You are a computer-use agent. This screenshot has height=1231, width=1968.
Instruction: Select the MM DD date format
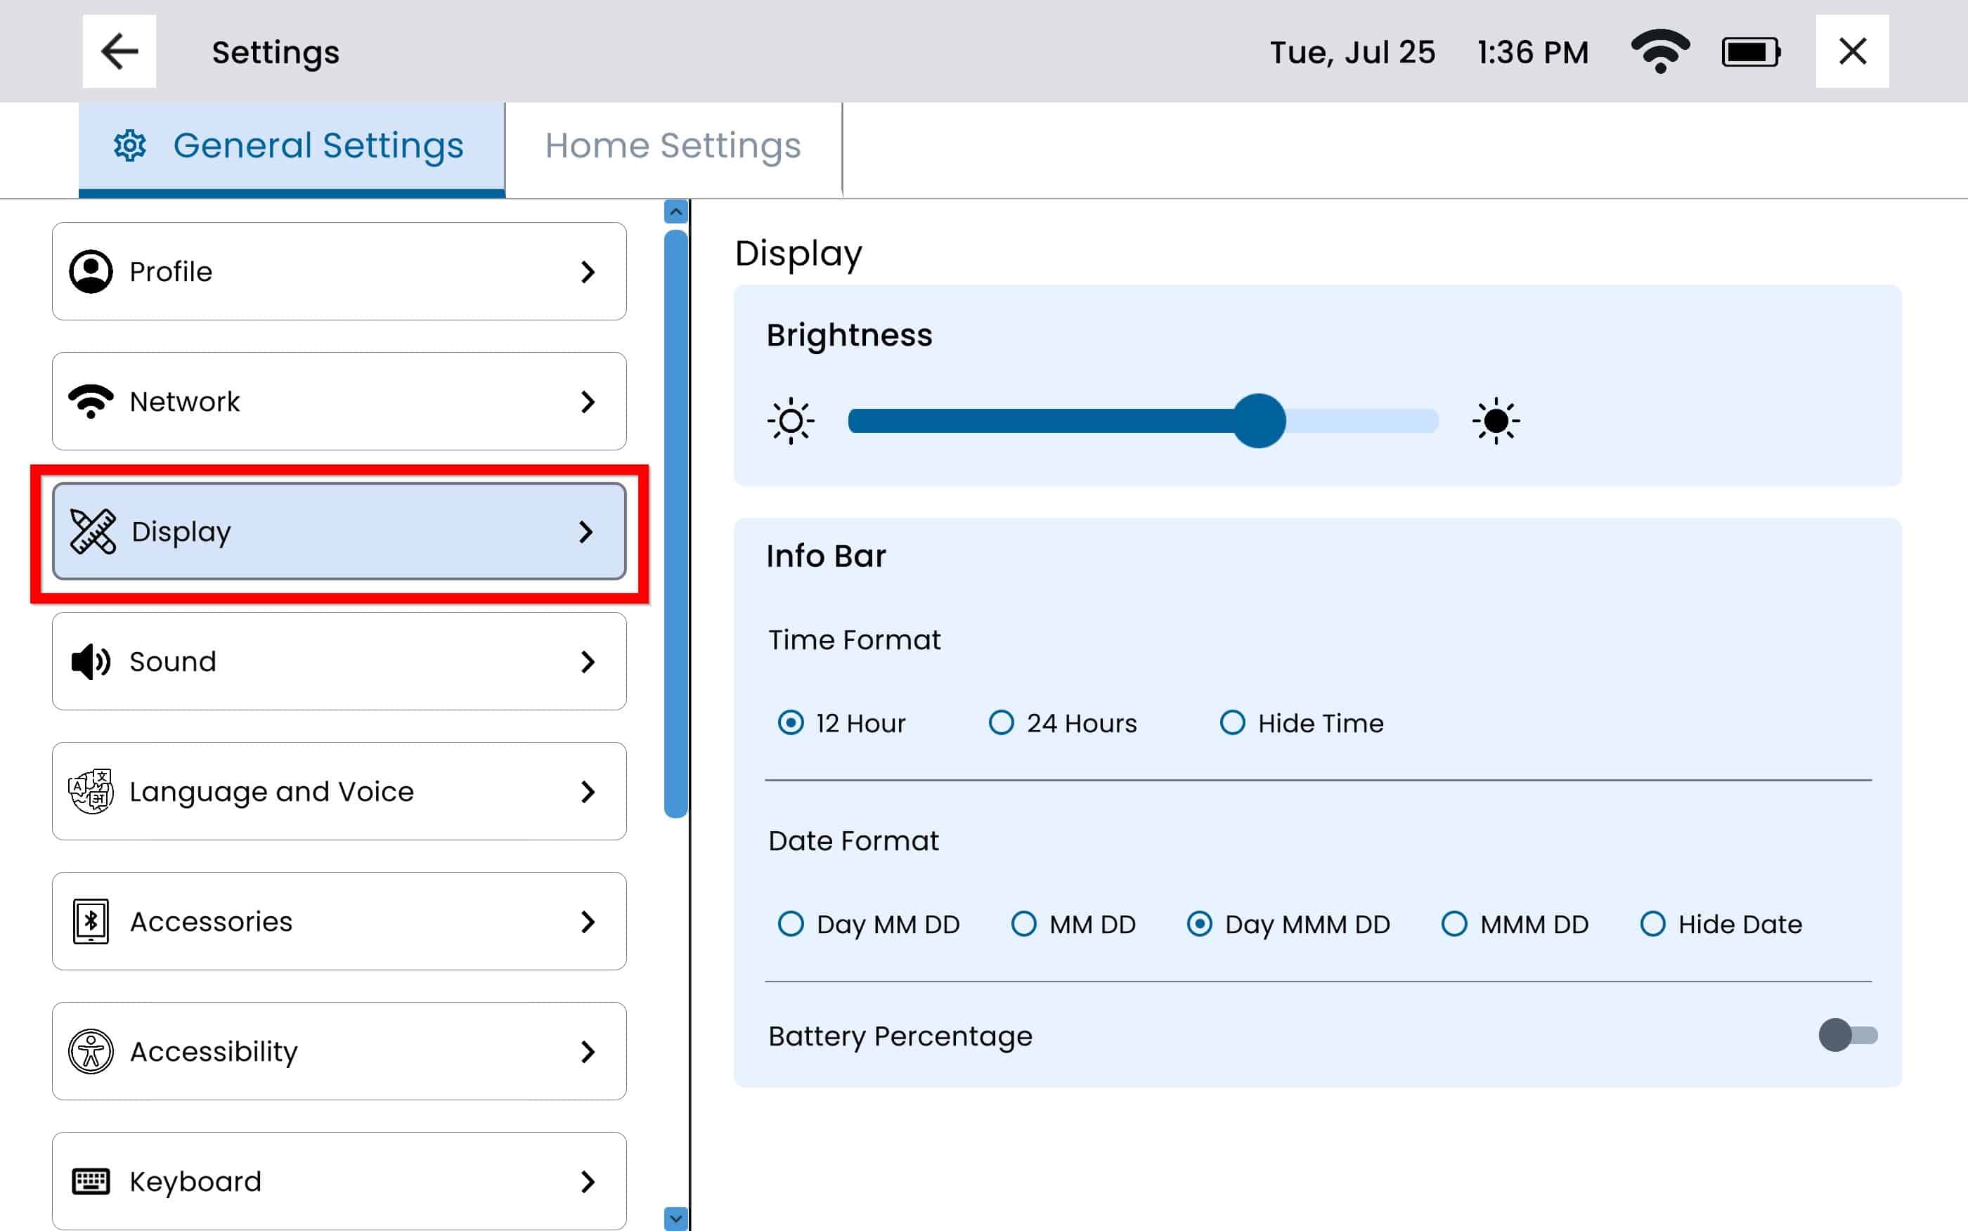coord(1023,924)
